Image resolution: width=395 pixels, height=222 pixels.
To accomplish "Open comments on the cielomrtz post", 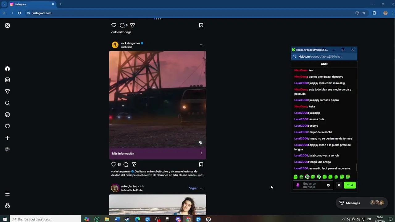I will pos(122,25).
